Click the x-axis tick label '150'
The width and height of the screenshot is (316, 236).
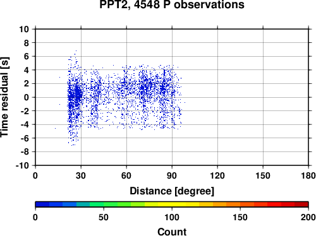tap(263, 175)
